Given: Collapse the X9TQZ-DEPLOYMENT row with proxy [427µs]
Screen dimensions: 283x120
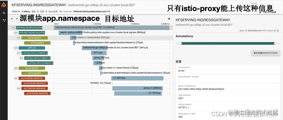Looking at the screenshot, I should point(21,58).
